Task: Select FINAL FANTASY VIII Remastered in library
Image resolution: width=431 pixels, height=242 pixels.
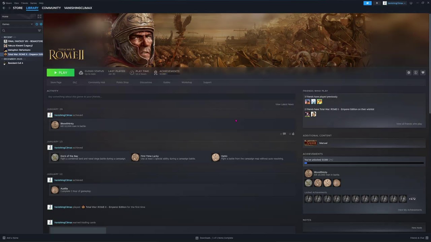Action: pyautogui.click(x=23, y=41)
